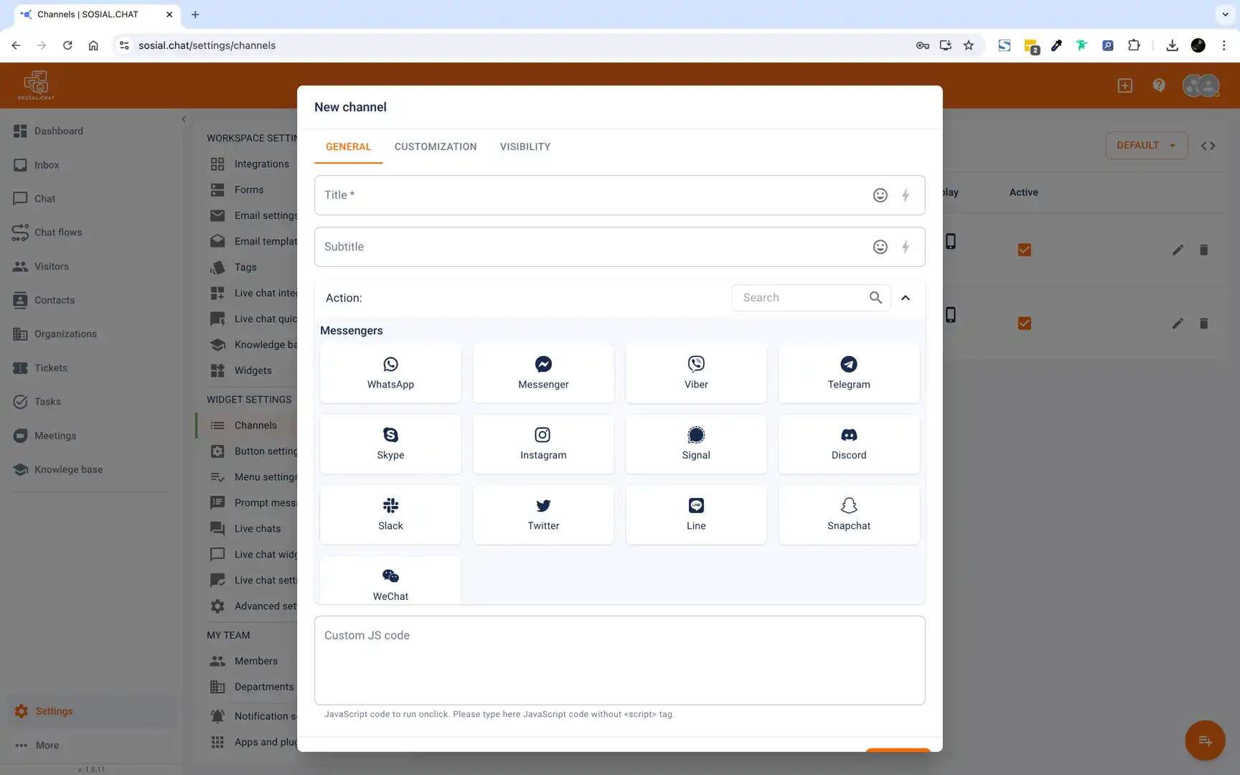This screenshot has height=775, width=1240.
Task: Select the WeChat messenger card
Action: 390,581
